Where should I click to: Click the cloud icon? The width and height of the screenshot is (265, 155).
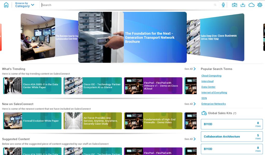252,5
